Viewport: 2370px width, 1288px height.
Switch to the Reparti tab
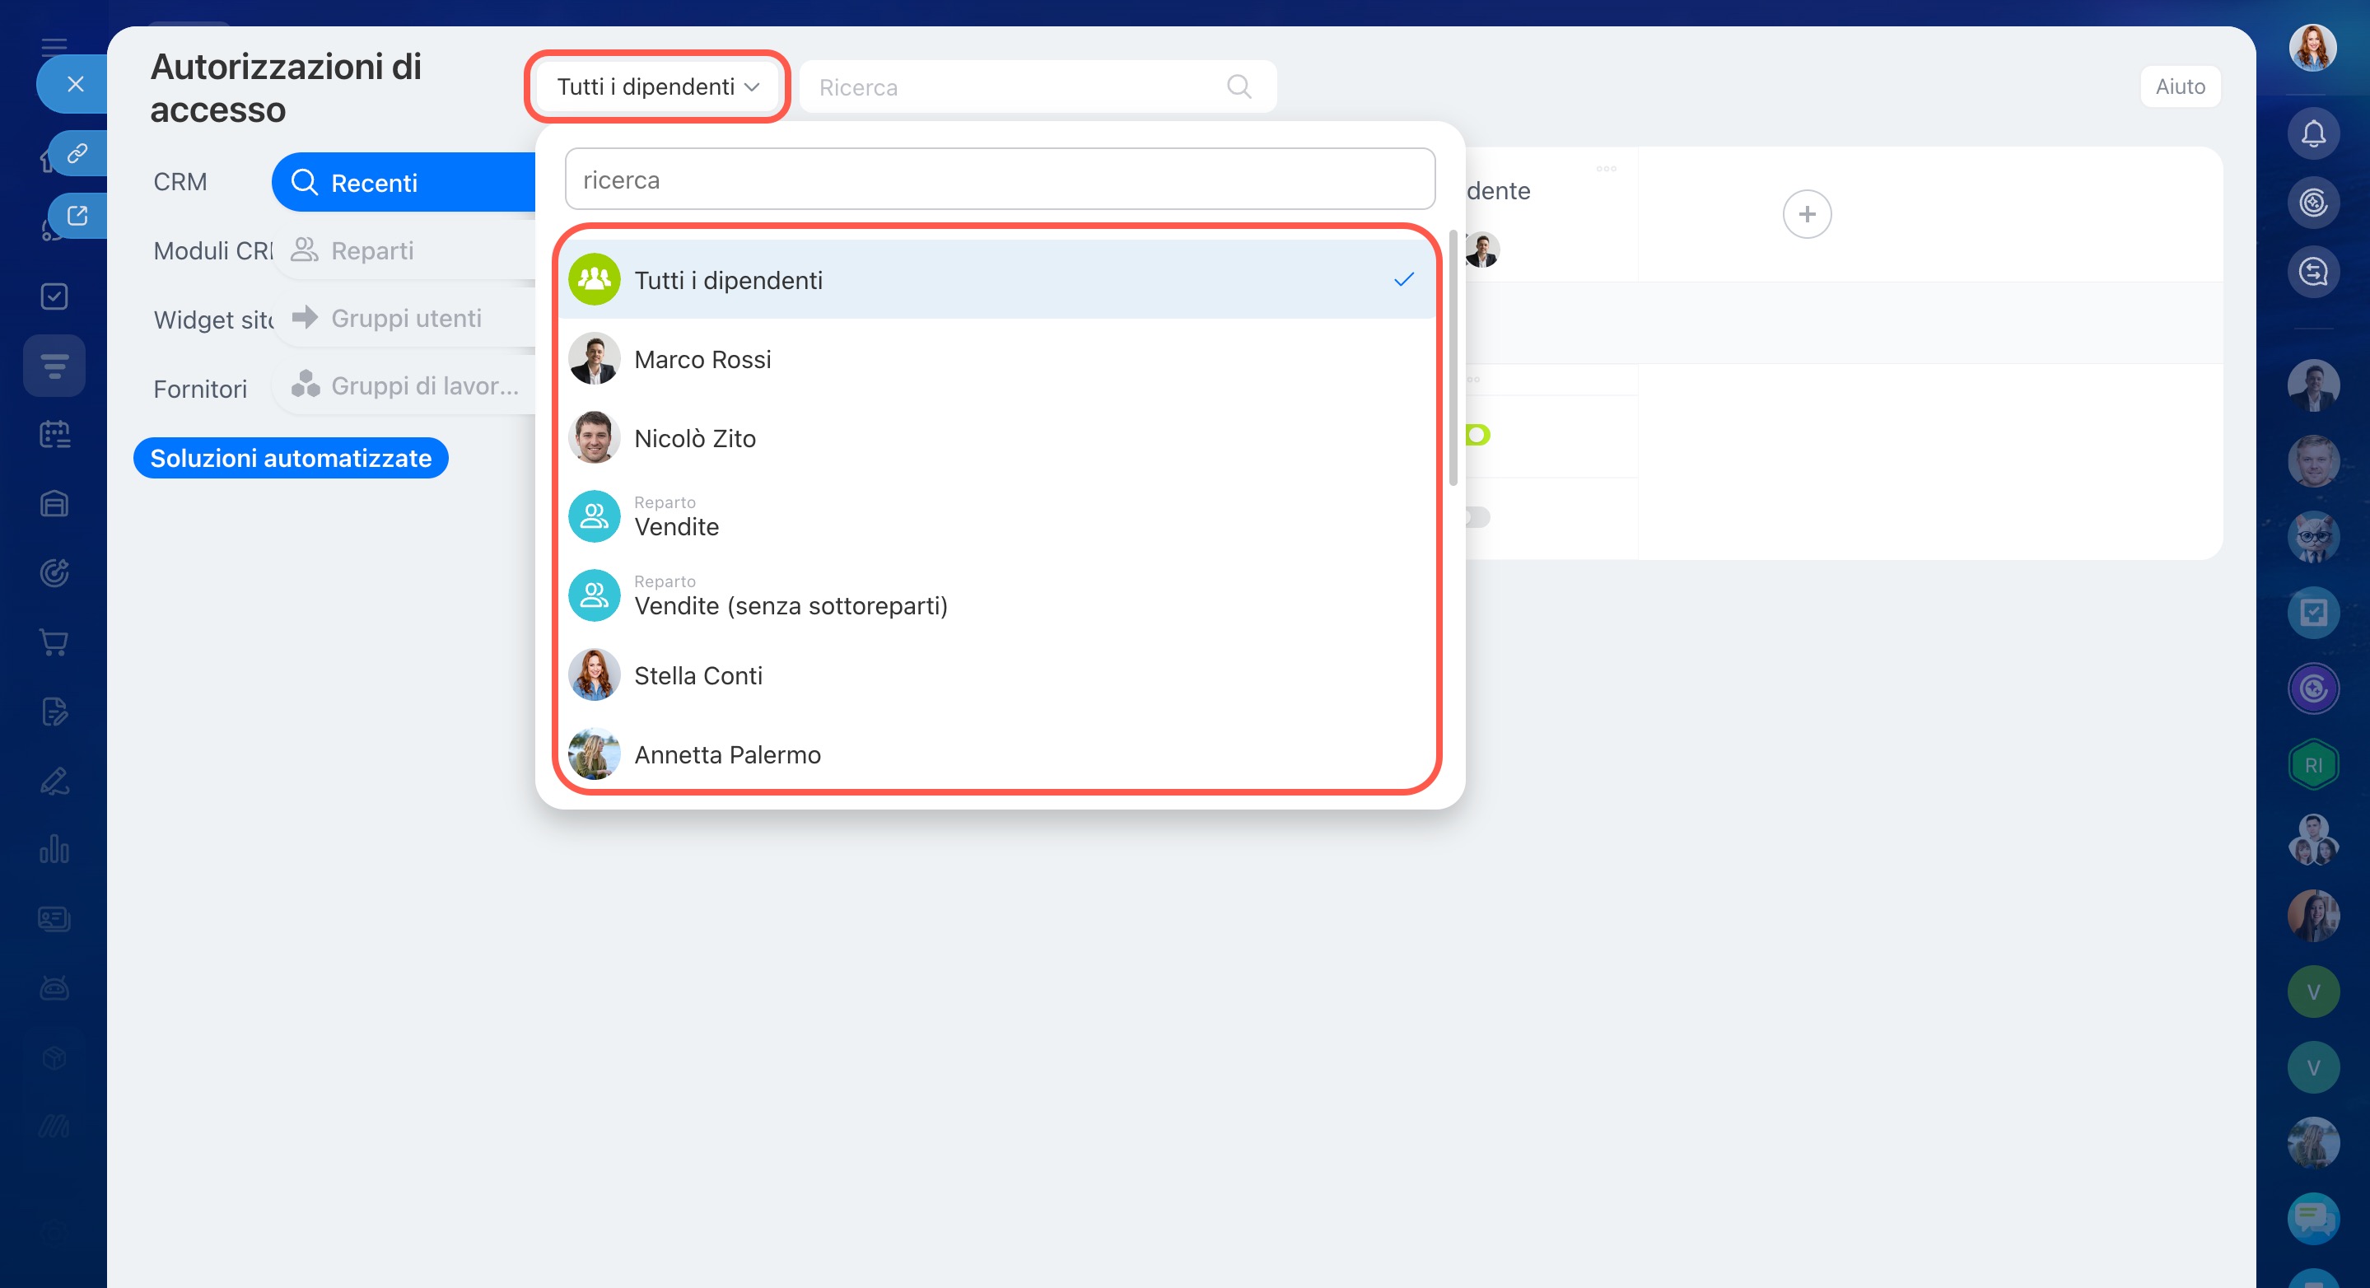tap(371, 250)
